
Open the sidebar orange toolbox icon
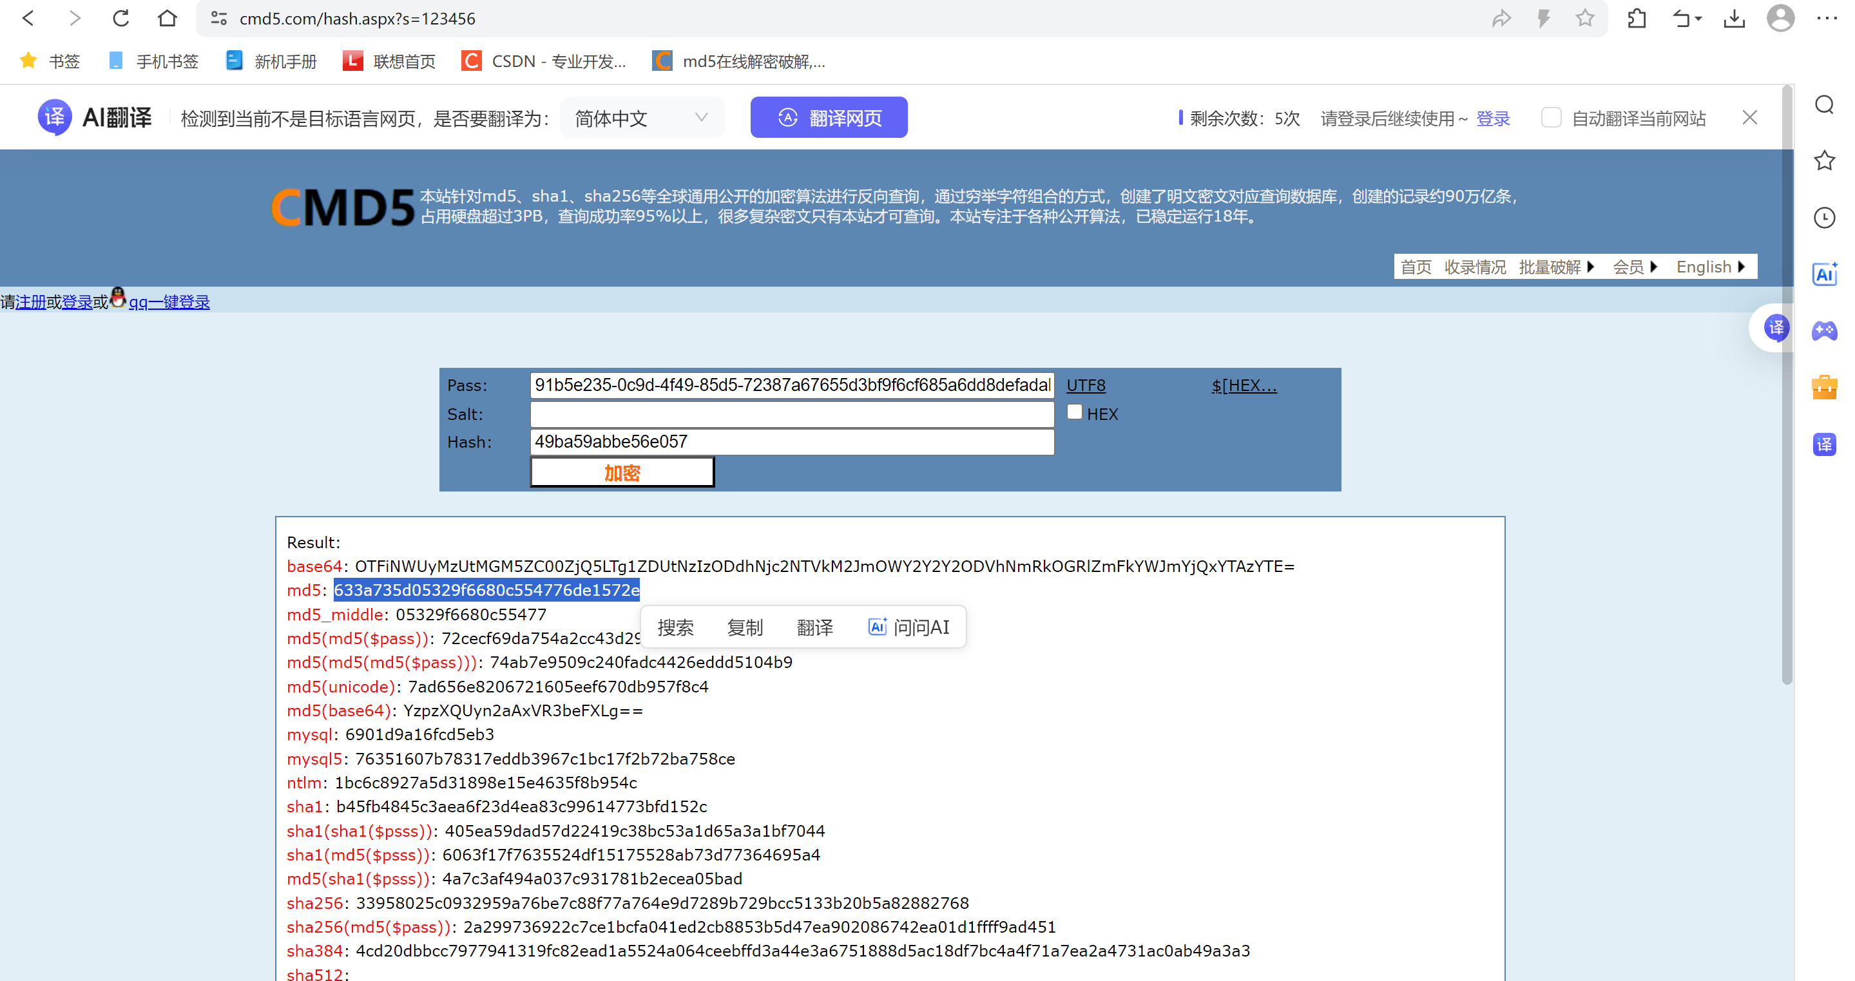tap(1824, 387)
